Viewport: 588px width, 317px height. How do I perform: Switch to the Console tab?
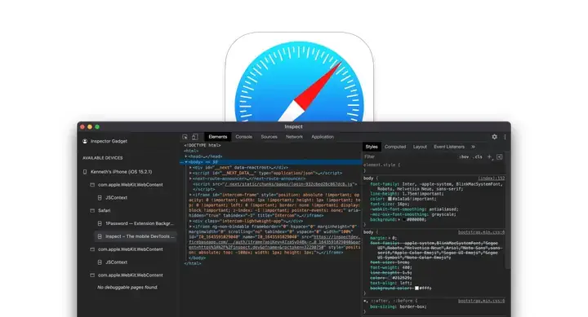click(x=243, y=137)
